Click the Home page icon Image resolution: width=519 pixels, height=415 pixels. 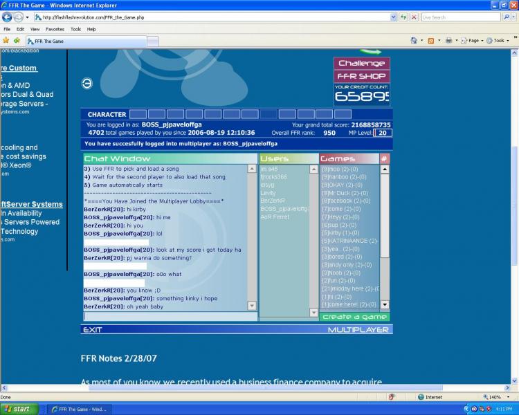pos(414,41)
